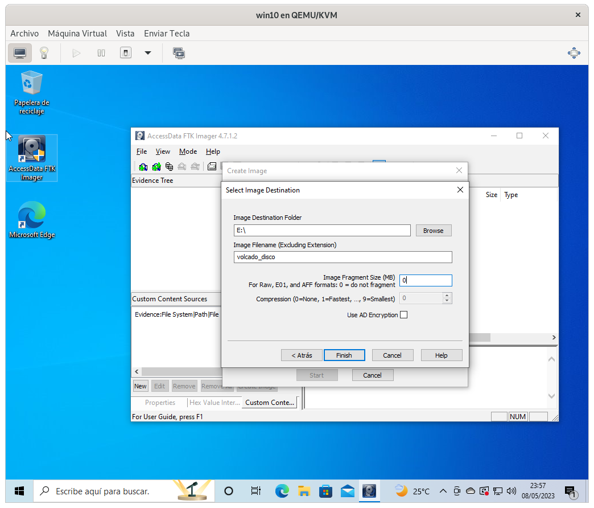Click the manage VM snapshots icon
594x508 pixels.
tap(179, 53)
